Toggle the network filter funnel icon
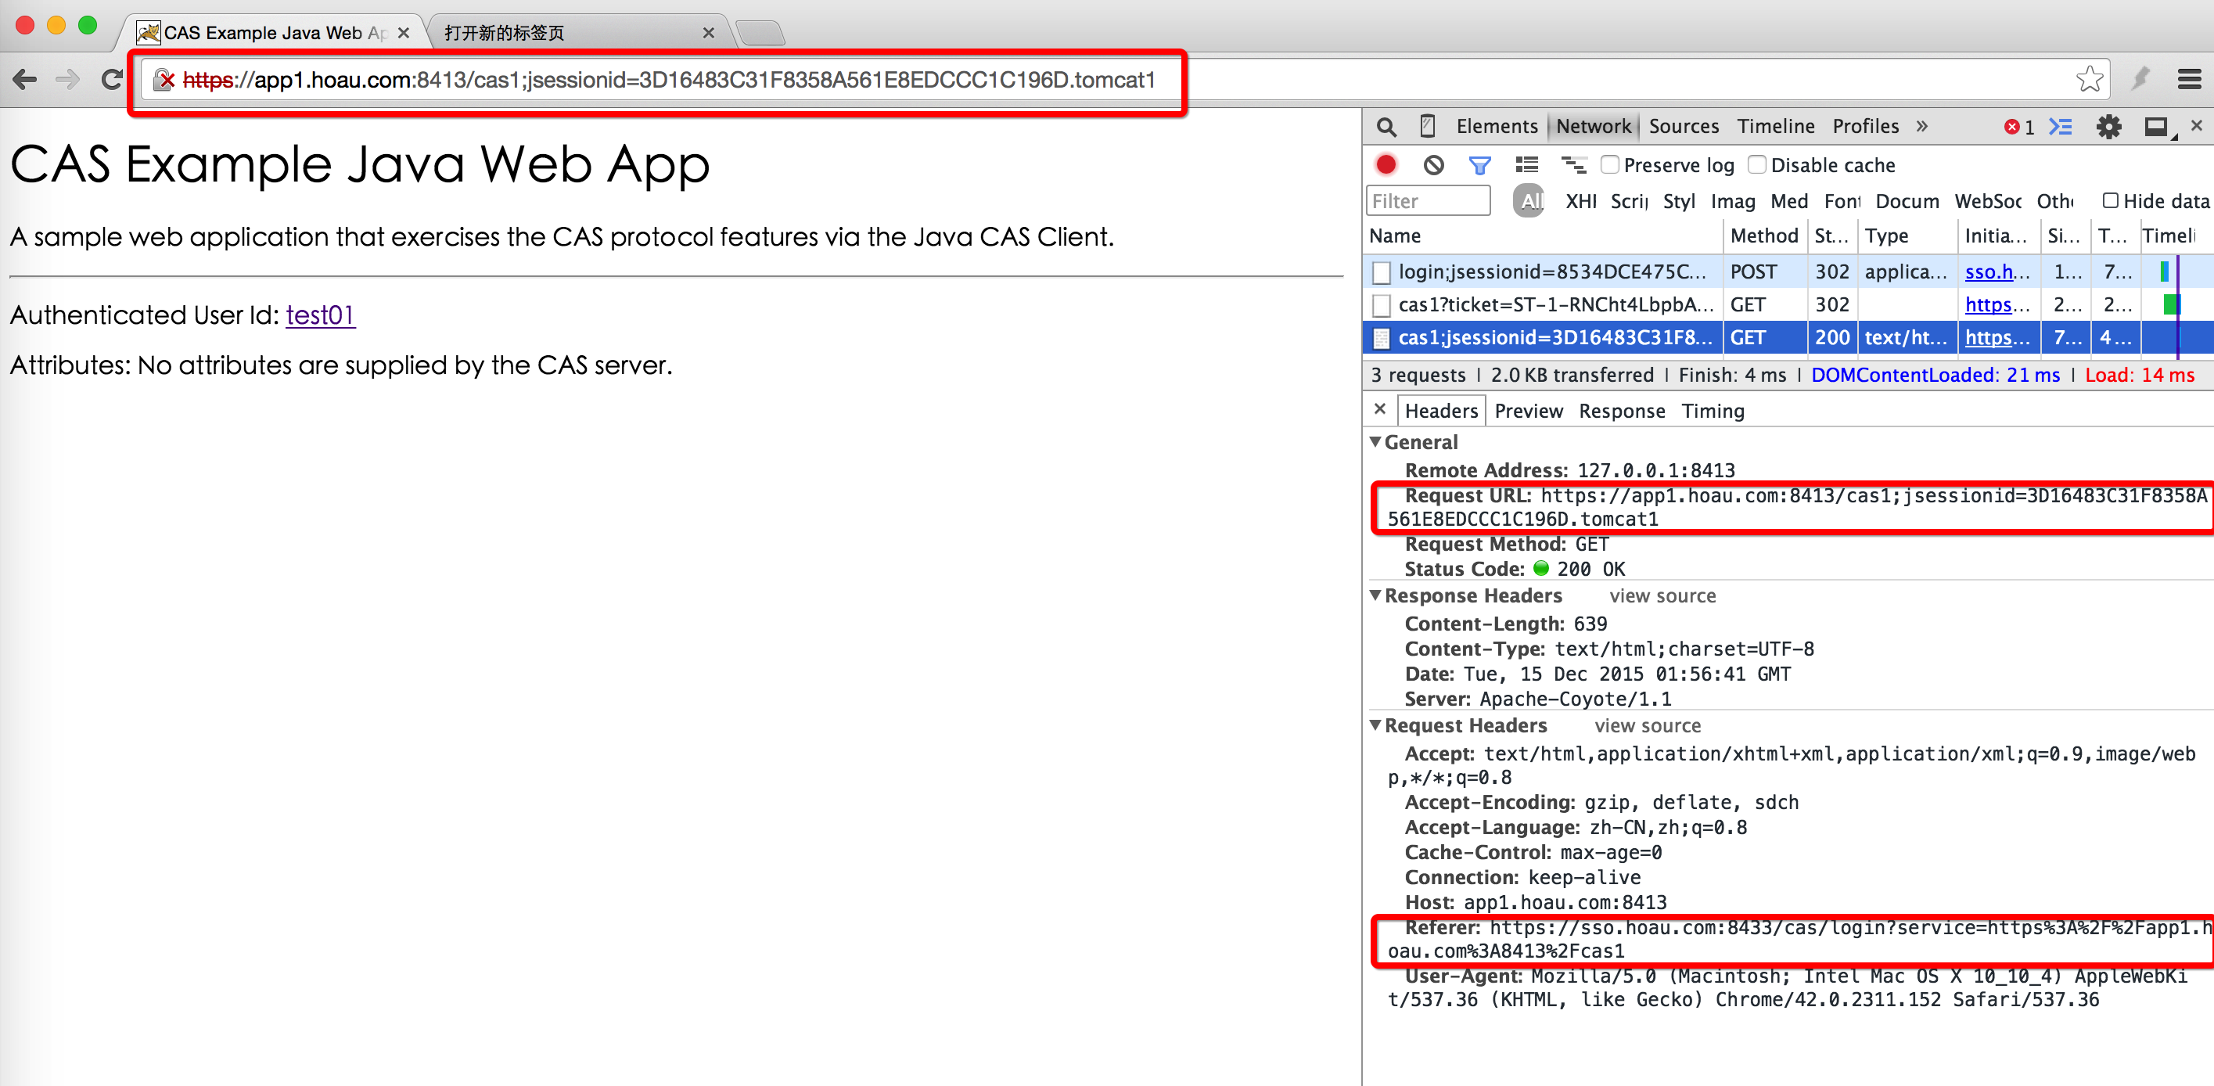This screenshot has height=1086, width=2214. (x=1479, y=165)
